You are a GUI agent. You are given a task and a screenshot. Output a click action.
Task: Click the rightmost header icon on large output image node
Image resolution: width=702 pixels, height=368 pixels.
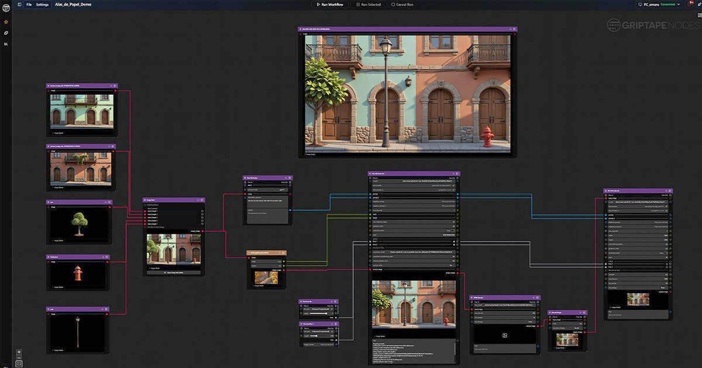pos(514,29)
